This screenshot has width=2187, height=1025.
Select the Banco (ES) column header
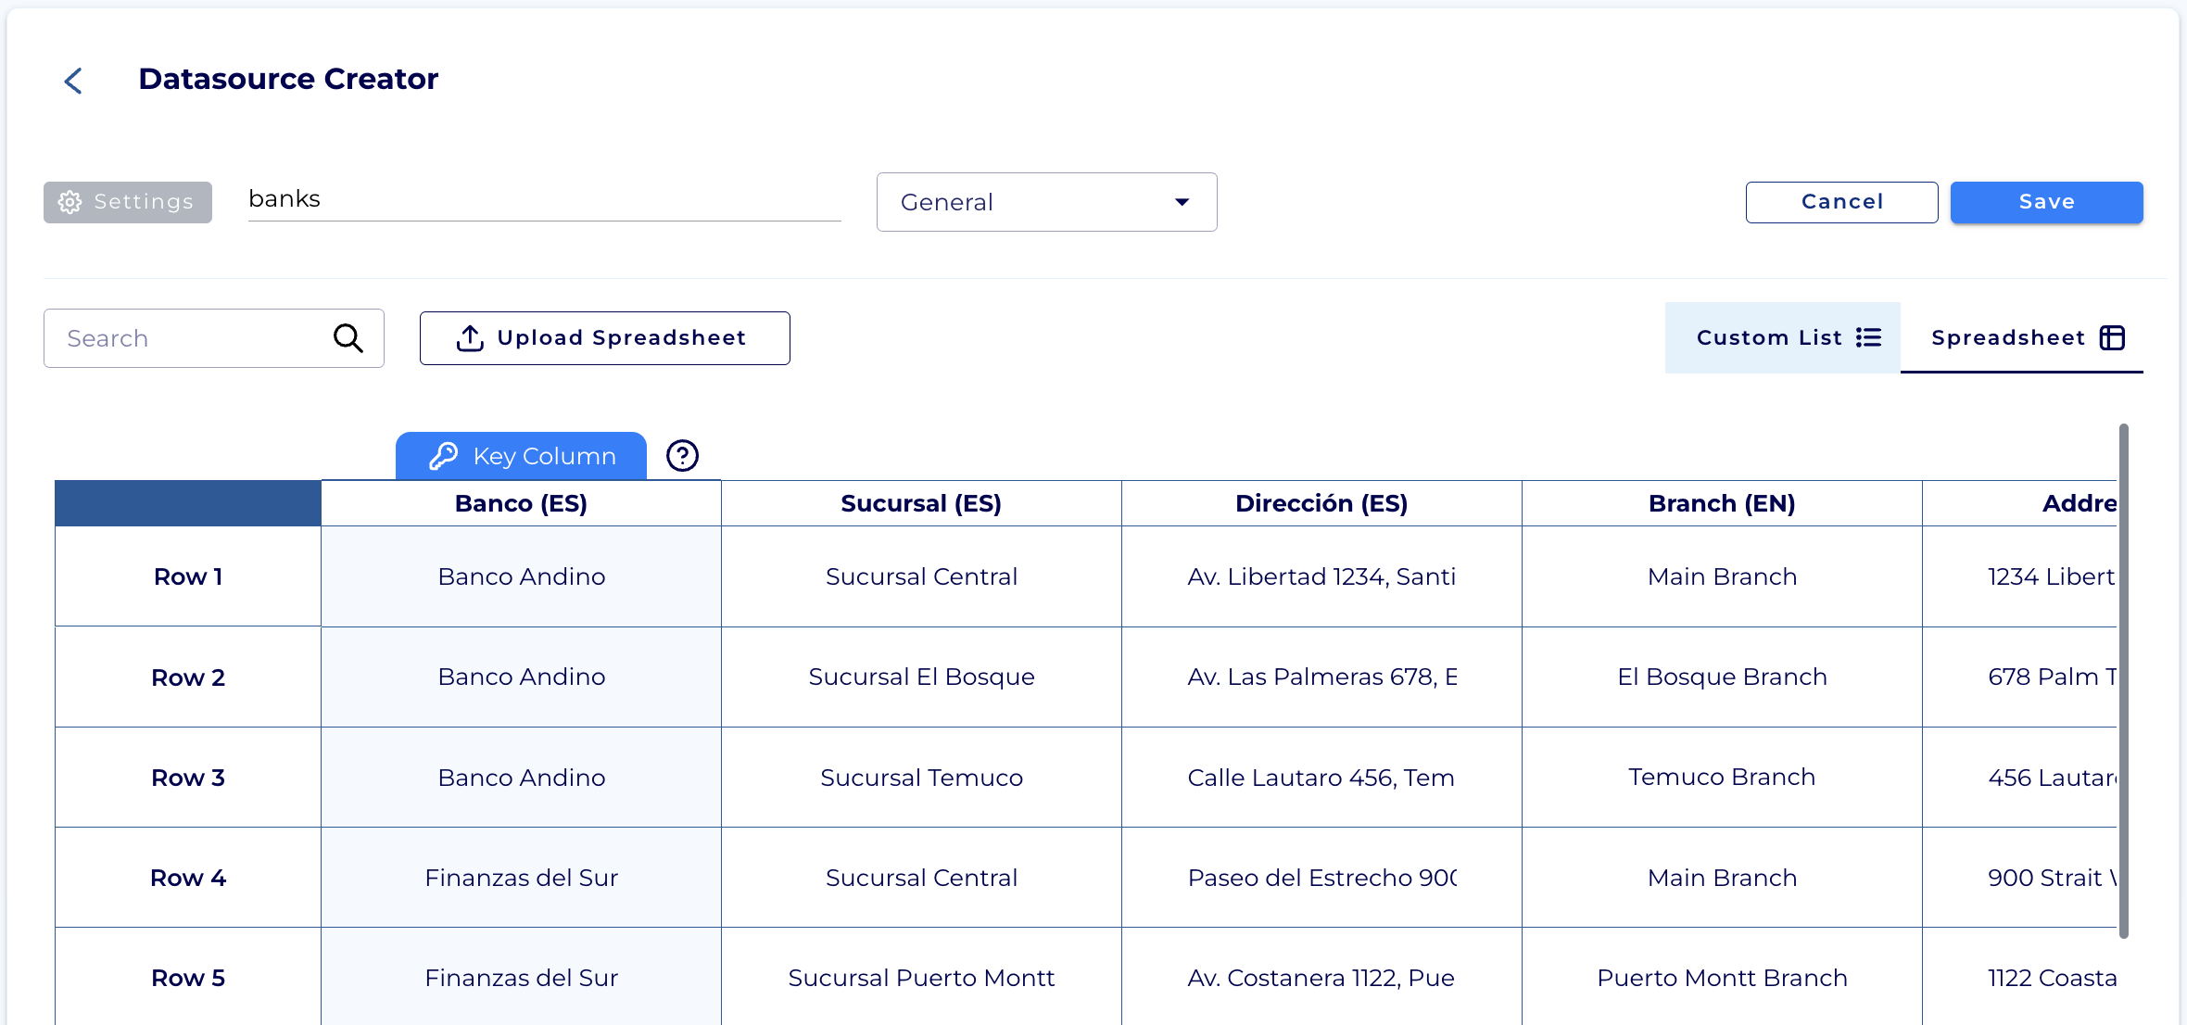tap(521, 503)
